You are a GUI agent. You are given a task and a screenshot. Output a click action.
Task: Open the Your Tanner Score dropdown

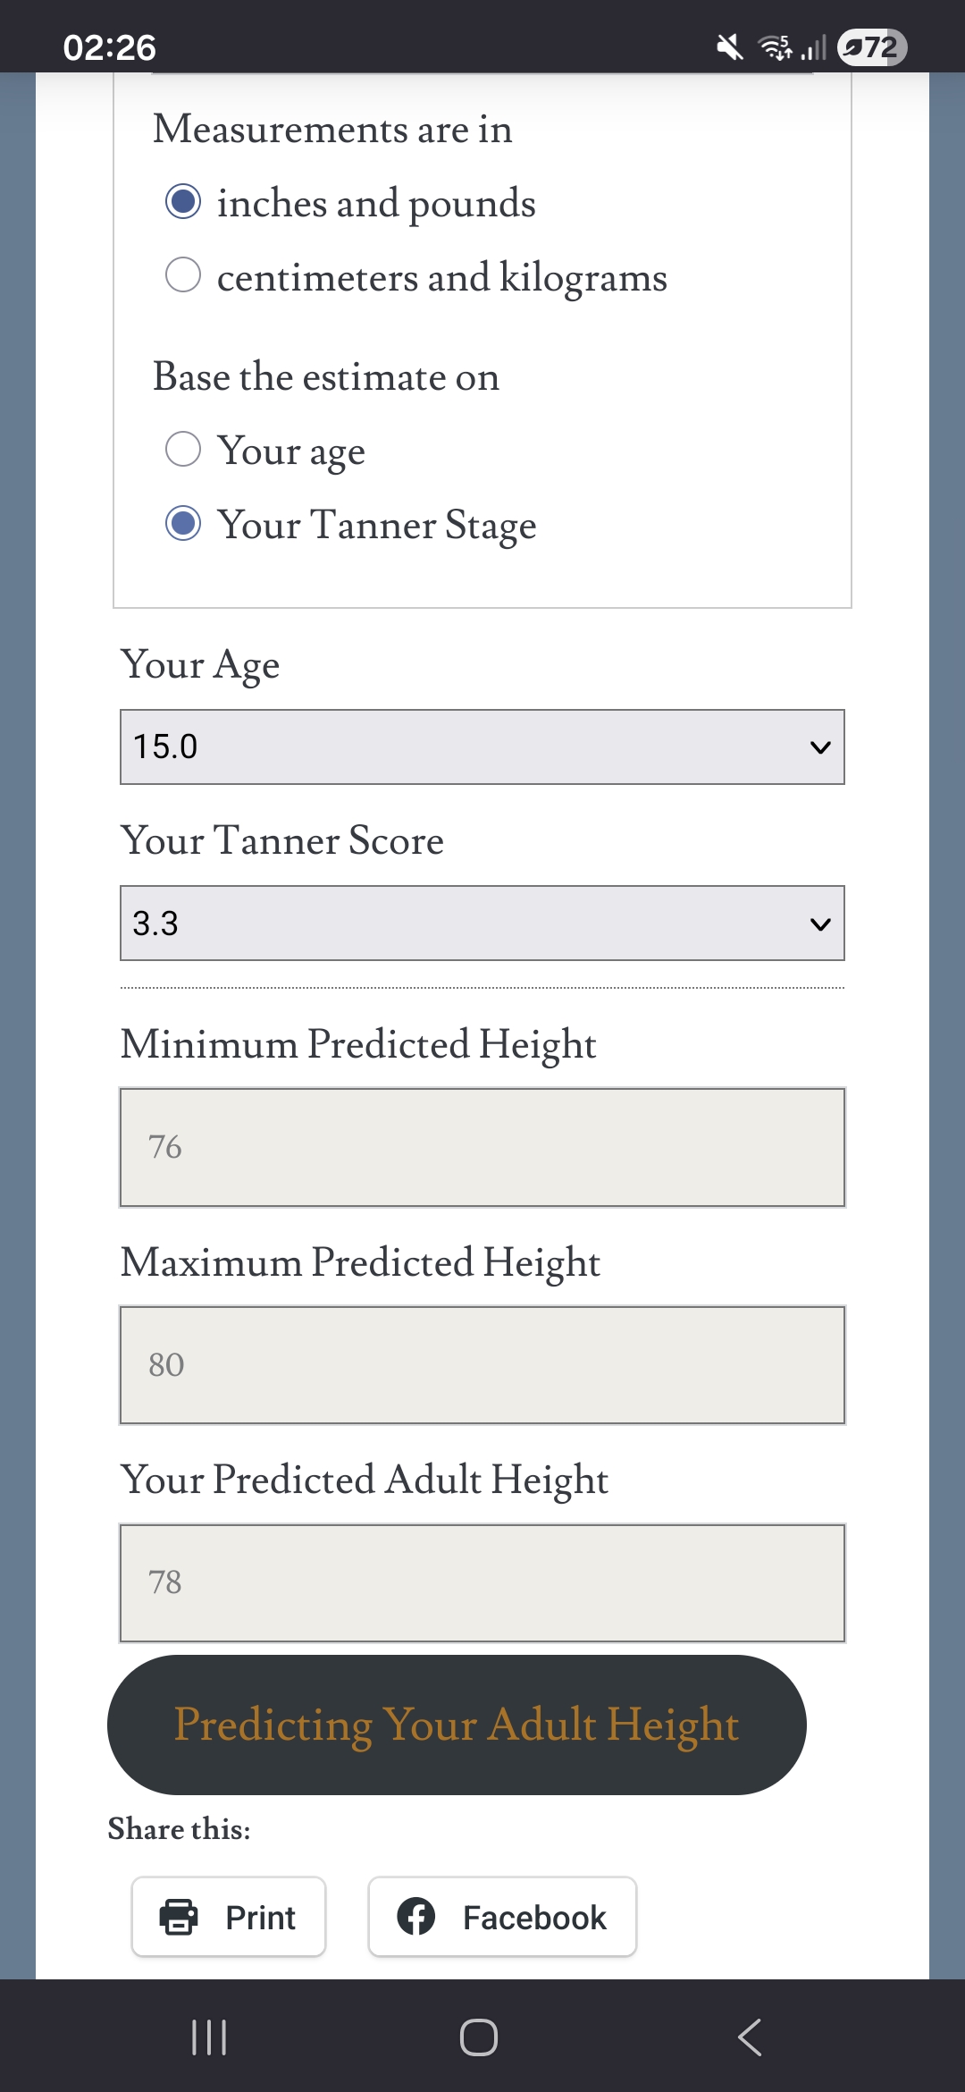pos(481,924)
